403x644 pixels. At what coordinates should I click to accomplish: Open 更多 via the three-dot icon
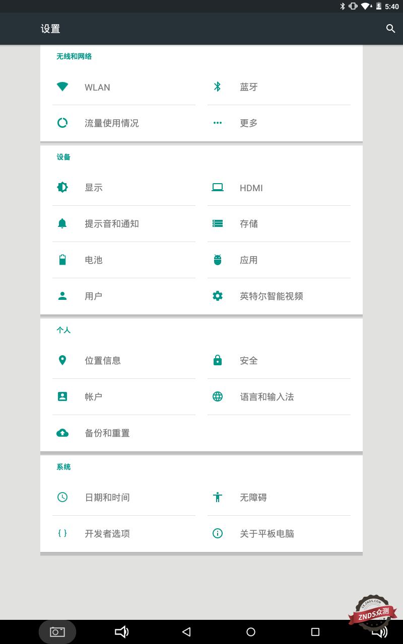[217, 123]
